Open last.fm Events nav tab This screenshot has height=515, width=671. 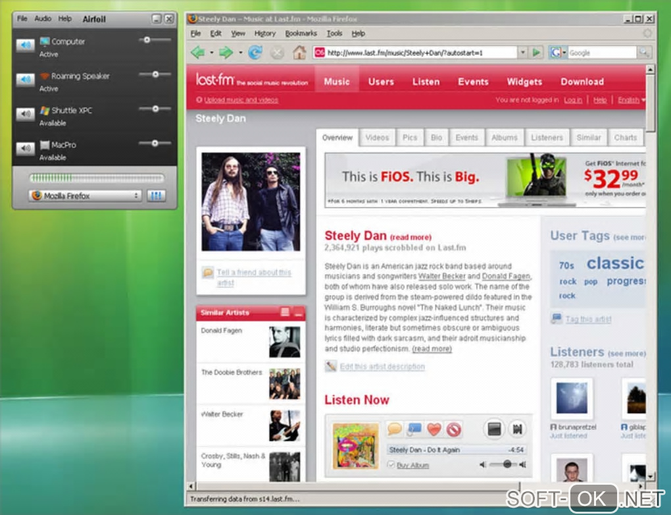tap(473, 82)
